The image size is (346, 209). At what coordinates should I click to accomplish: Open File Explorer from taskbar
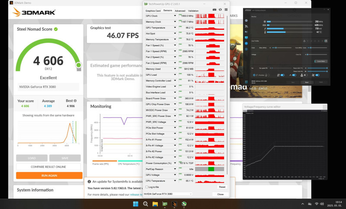(155, 204)
